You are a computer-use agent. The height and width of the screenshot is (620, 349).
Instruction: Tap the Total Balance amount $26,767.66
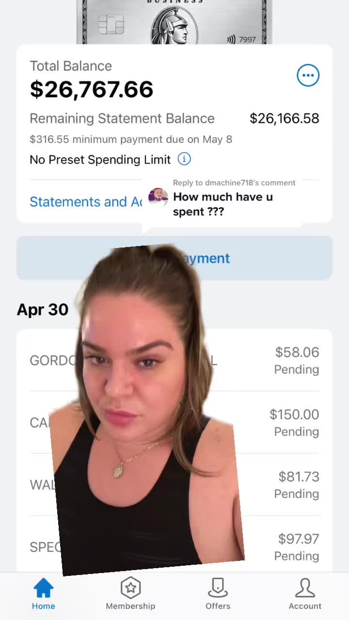tap(92, 90)
